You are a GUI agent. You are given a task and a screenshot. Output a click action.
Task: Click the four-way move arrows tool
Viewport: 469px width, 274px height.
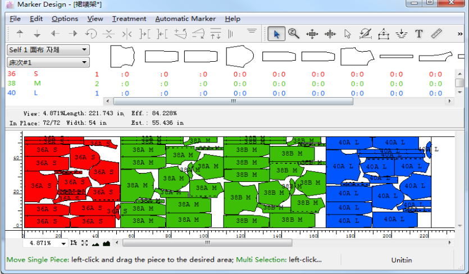coord(312,34)
